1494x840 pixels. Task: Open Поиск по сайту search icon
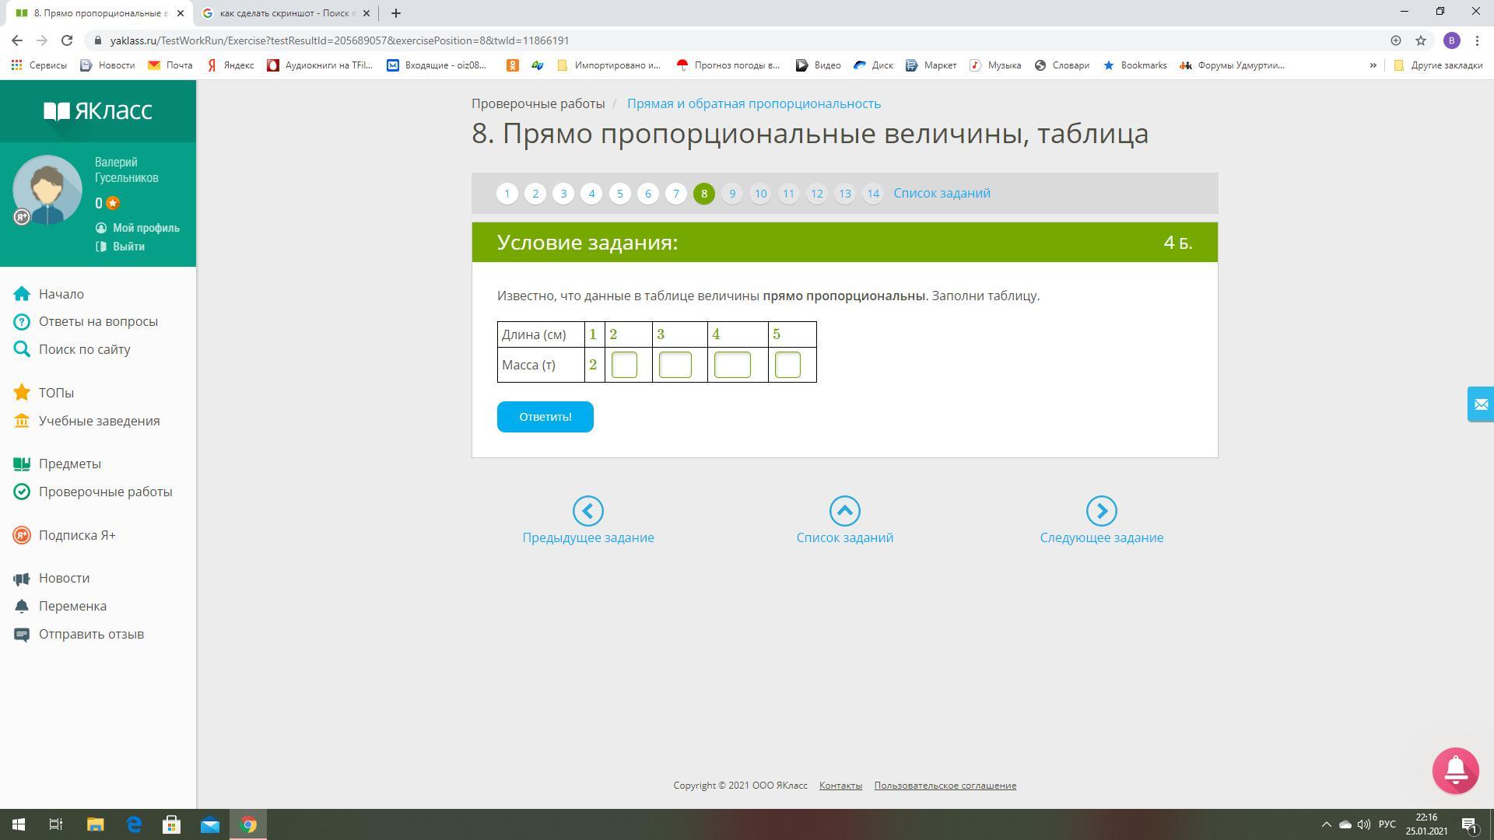pos(22,349)
